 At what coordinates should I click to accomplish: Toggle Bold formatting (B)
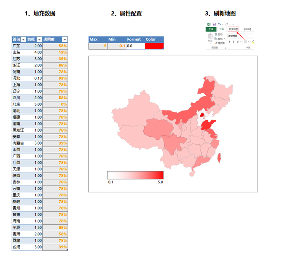click(229, 42)
